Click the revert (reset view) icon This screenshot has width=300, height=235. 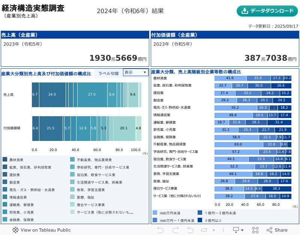(190, 230)
